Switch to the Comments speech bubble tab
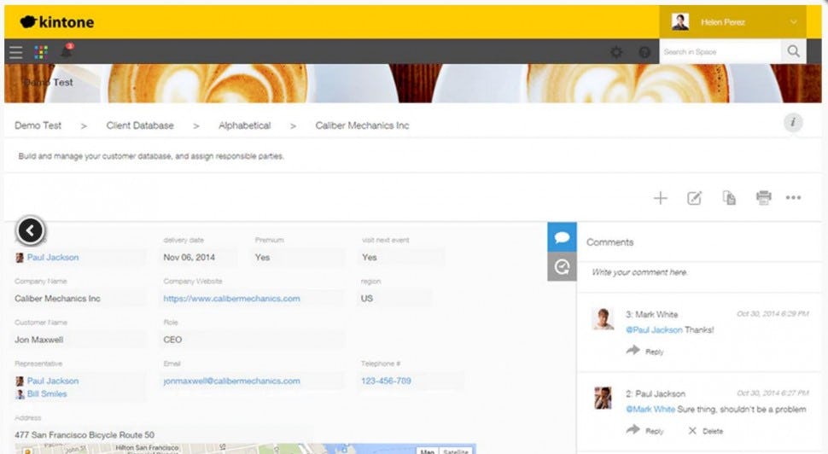The height and width of the screenshot is (454, 828). [562, 237]
